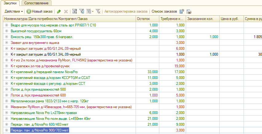This screenshot has width=262, height=134.
Task: Expand row Захват для внутреннего ящика
Action: pos(6,43)
